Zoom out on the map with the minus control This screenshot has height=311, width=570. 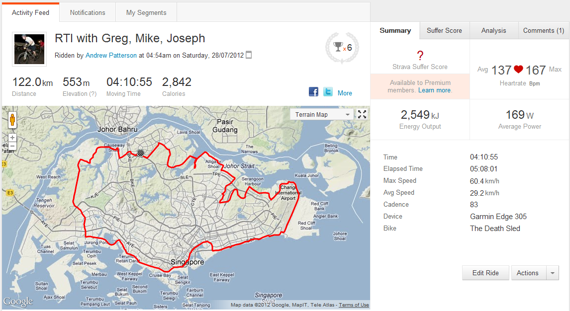pos(12,146)
